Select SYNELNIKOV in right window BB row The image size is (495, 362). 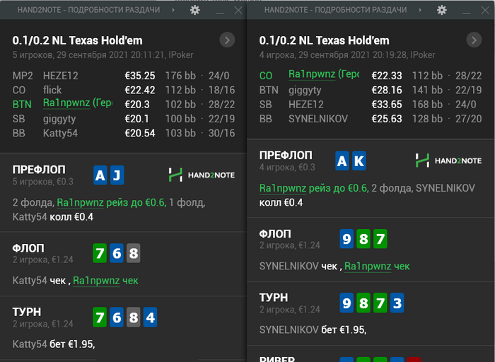tap(318, 119)
